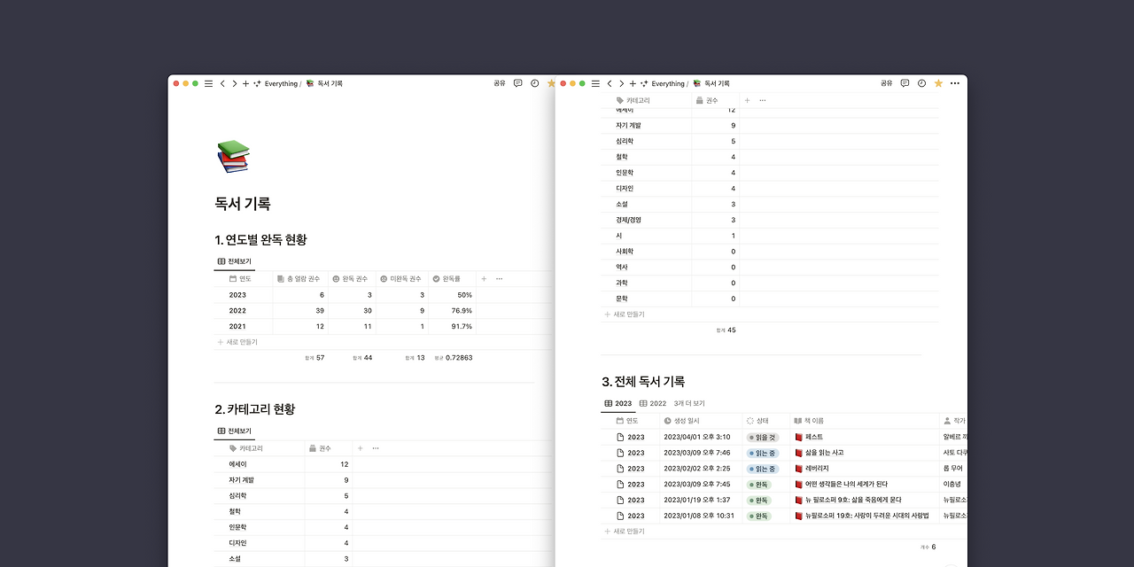Open more options for left window's category table columns

point(376,448)
